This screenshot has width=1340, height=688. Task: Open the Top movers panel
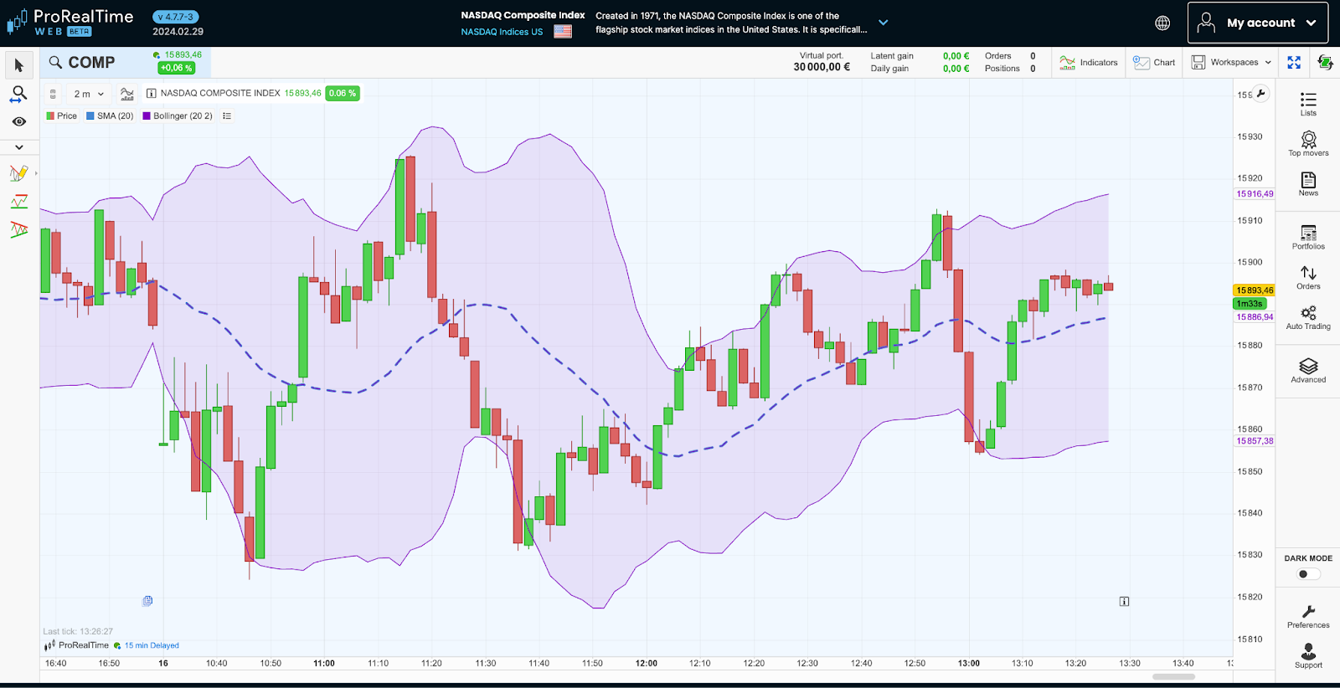1308,144
